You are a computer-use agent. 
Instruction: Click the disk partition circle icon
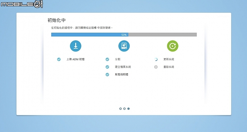124,46
